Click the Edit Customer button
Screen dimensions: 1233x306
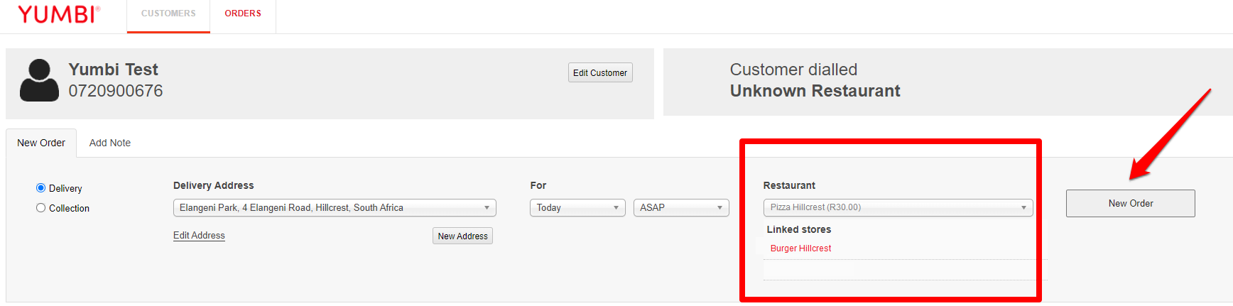tap(600, 72)
